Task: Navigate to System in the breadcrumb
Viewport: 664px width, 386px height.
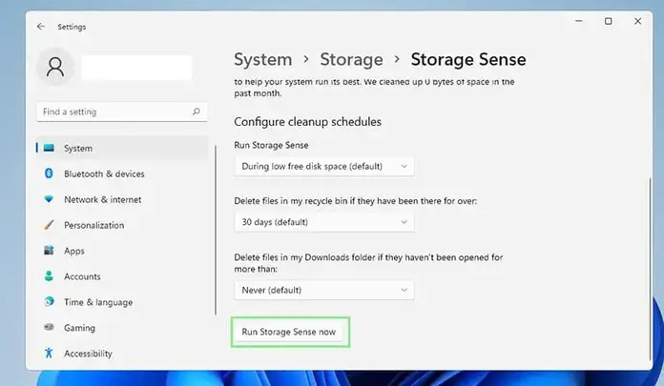Action: point(263,59)
